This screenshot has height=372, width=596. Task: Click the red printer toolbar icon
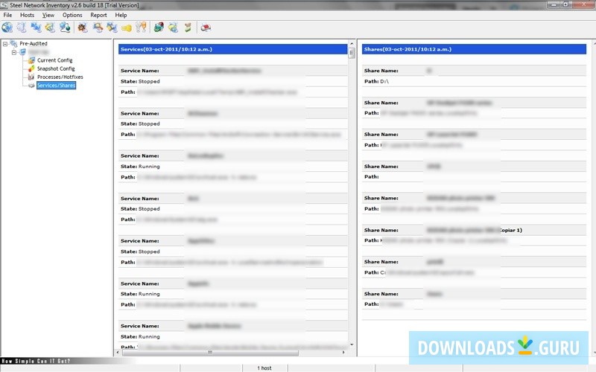coord(206,28)
